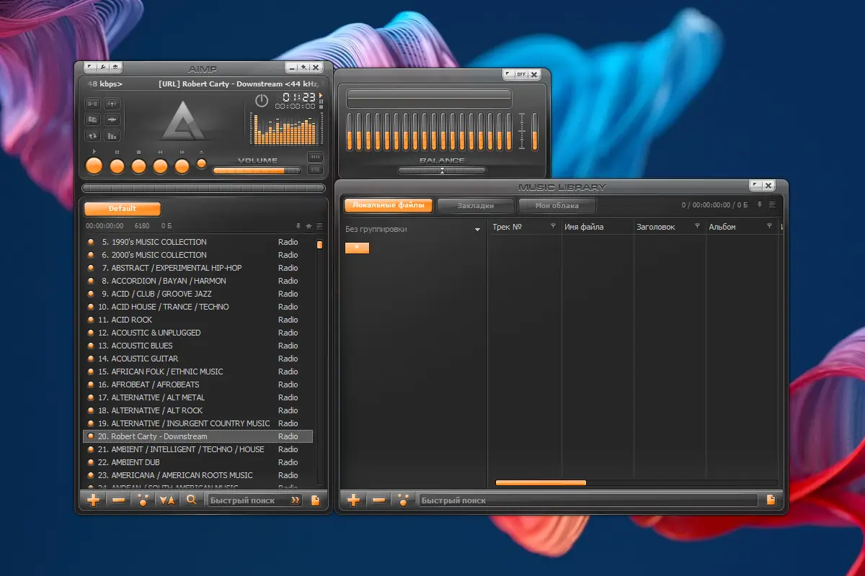
Task: Open sound effects waveform icon
Action: 112,120
